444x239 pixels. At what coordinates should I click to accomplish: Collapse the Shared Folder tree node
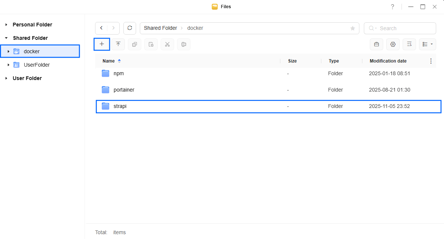tap(6, 38)
